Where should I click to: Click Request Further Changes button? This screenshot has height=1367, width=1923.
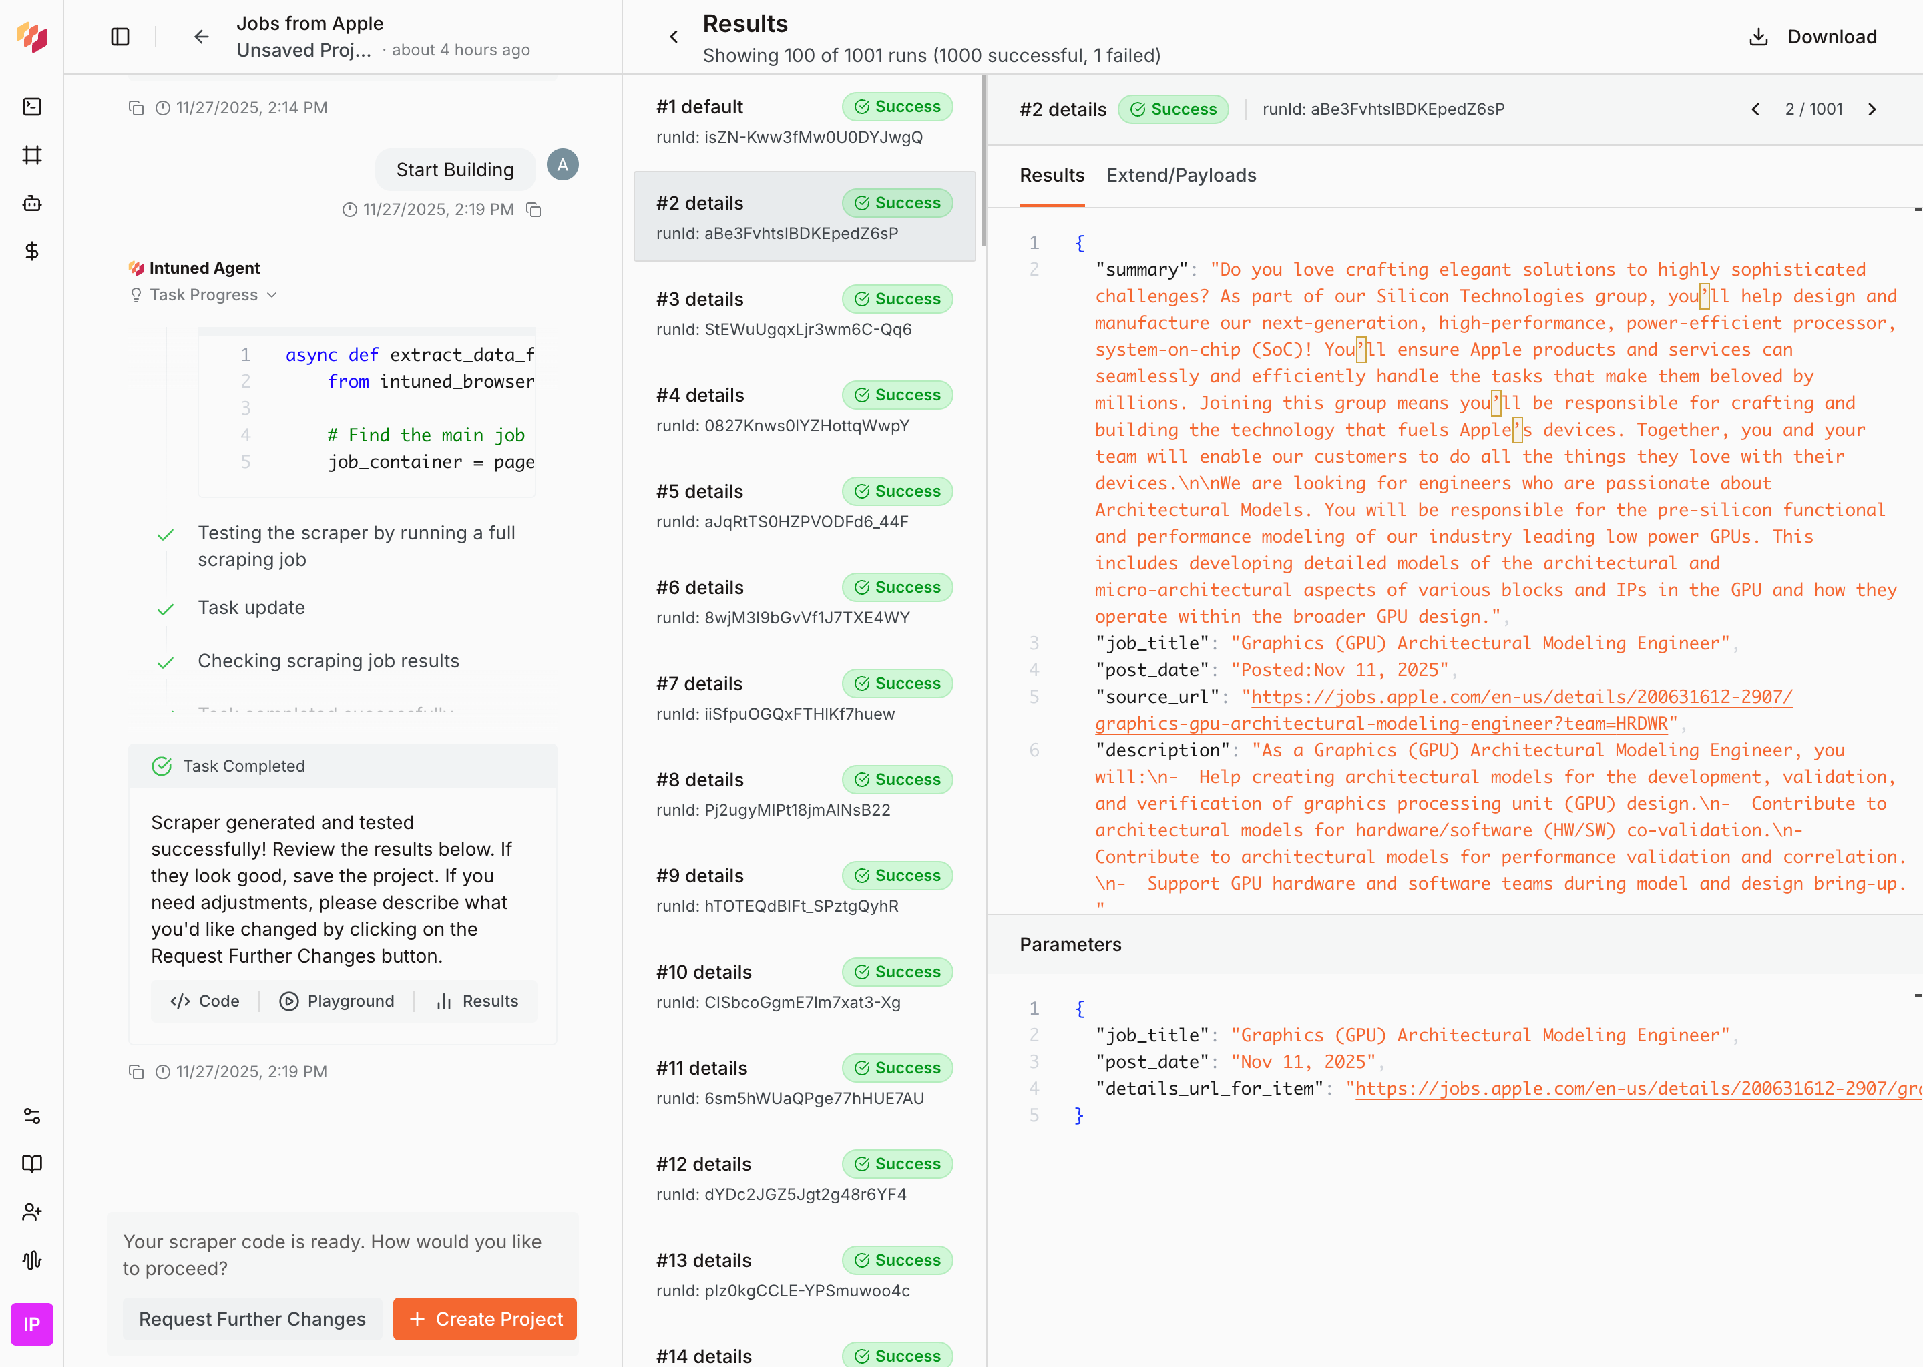[252, 1318]
